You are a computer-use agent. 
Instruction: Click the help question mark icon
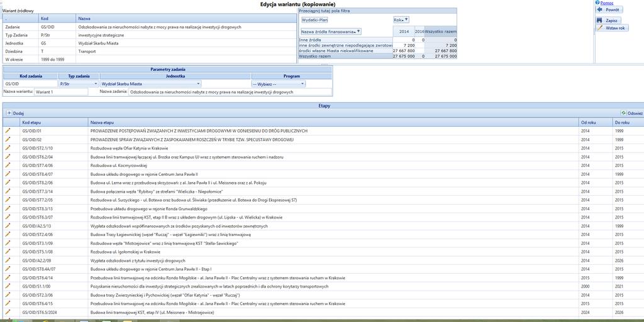click(x=597, y=3)
